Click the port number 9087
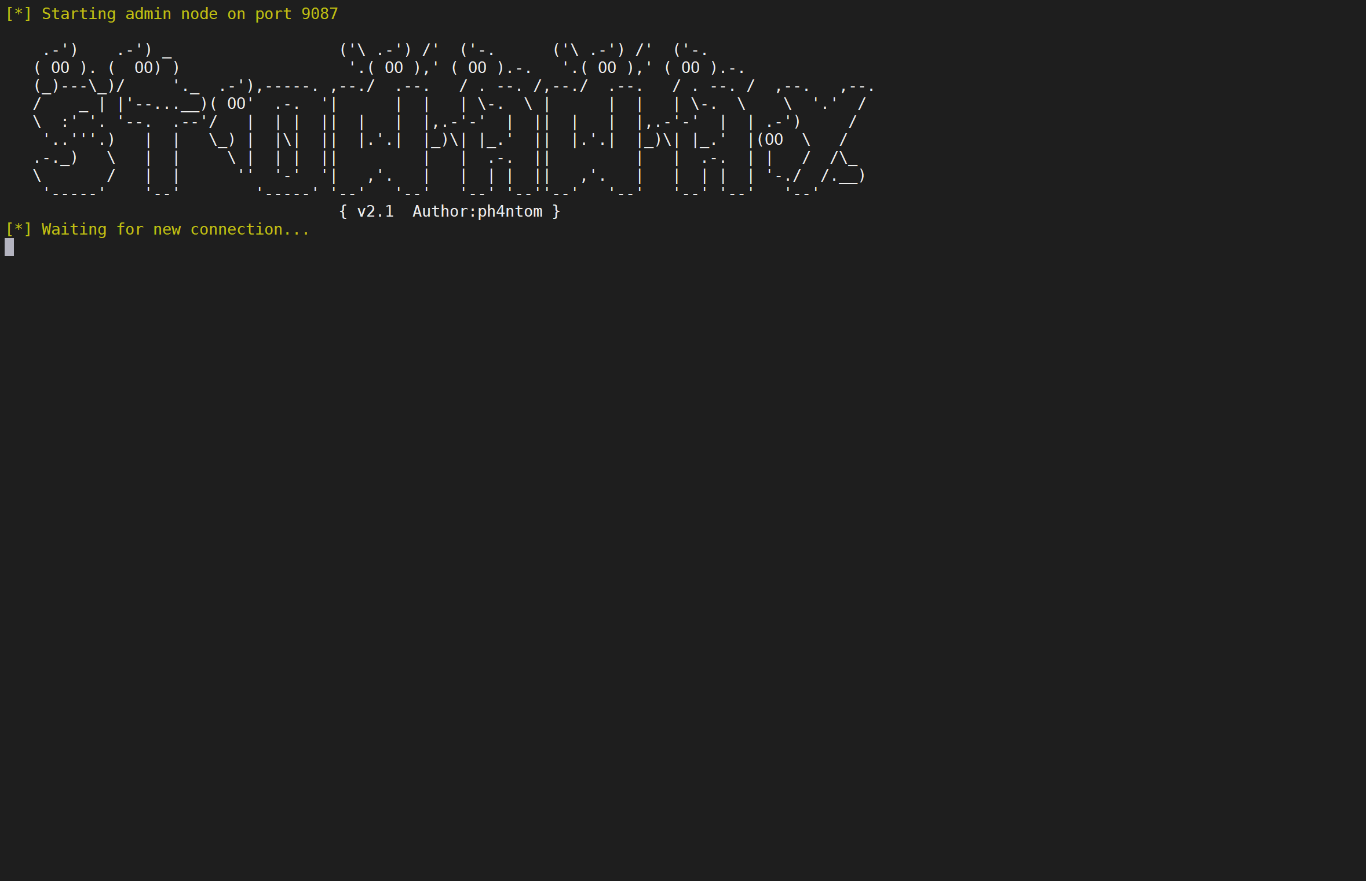Screen dimensions: 1366x881 point(319,14)
